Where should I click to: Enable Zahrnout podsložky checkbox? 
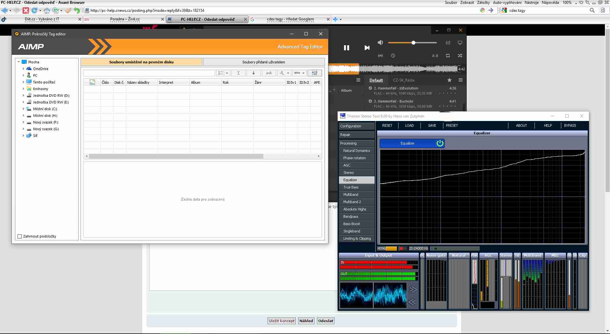20,236
